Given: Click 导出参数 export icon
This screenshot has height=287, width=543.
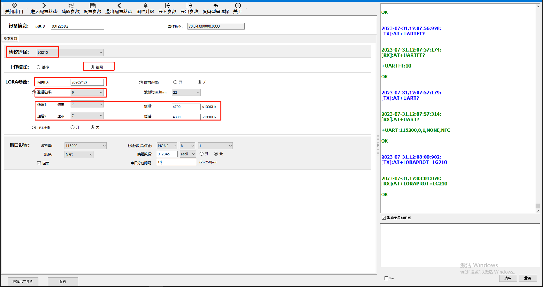Looking at the screenshot, I should pyautogui.click(x=189, y=8).
